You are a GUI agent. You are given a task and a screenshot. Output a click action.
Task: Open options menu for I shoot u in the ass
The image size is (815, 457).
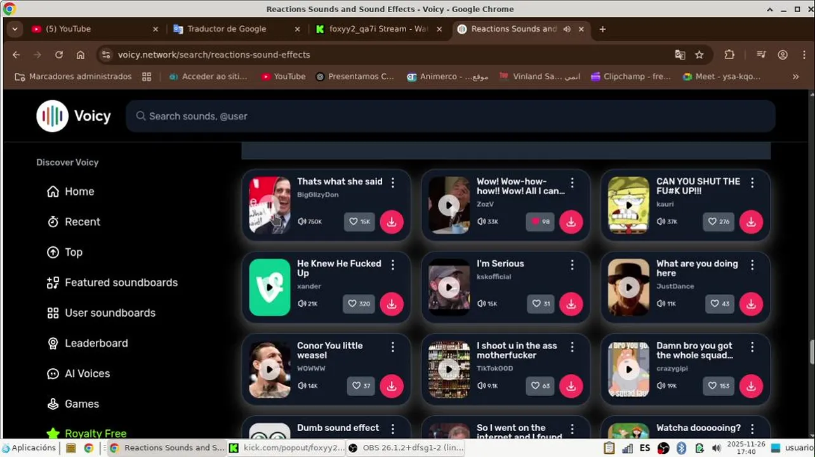(x=573, y=347)
